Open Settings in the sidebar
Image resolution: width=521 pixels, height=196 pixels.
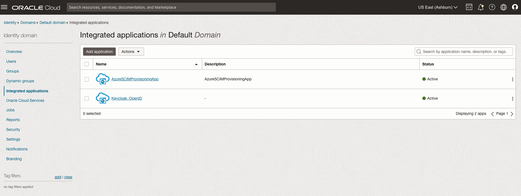point(13,139)
